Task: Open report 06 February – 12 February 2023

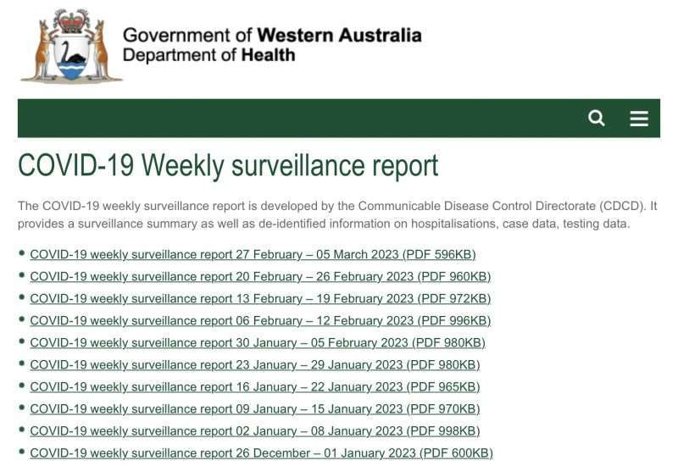Action: (x=260, y=321)
